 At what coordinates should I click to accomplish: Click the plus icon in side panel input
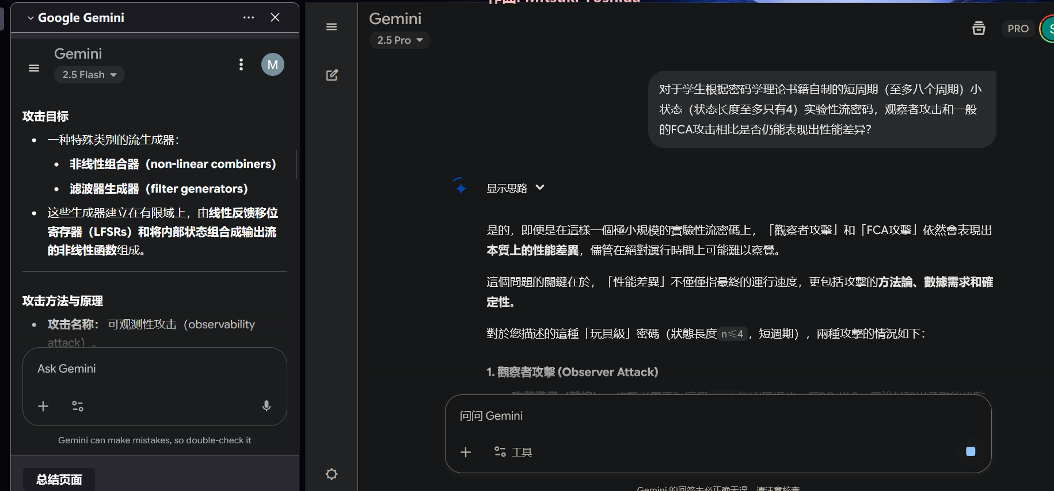click(43, 406)
